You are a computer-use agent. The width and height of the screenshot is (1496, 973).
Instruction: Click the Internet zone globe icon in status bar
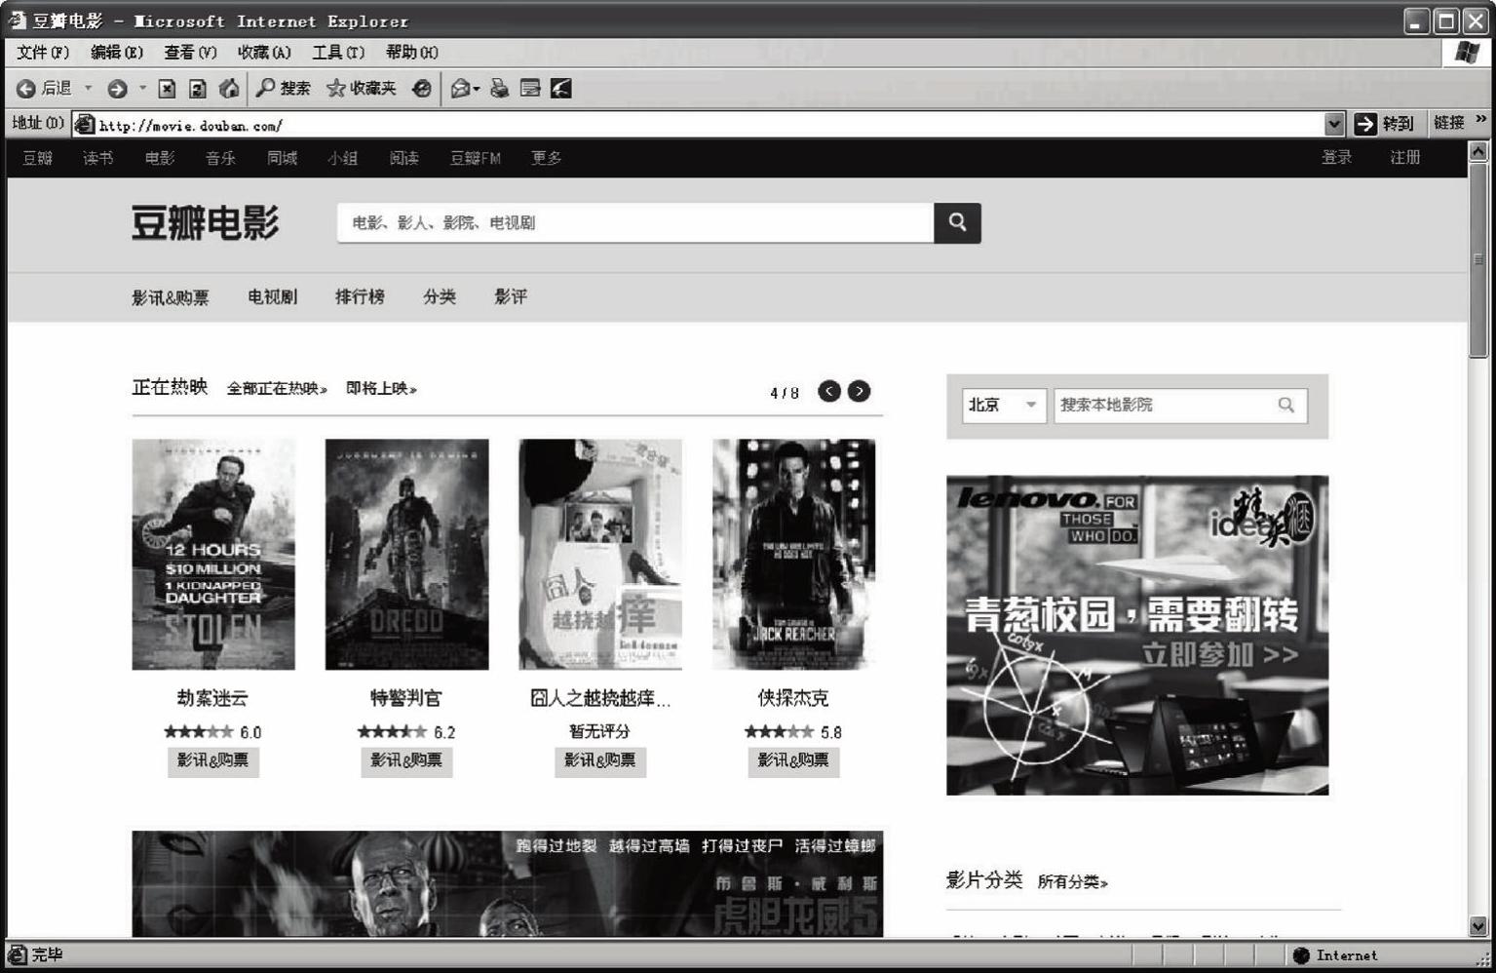1301,955
